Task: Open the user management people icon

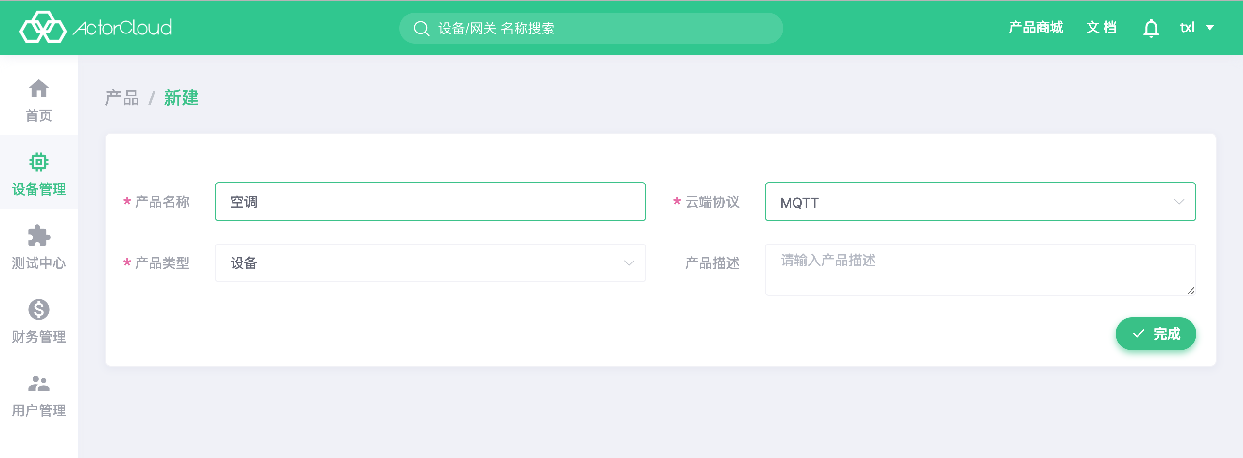Action: pyautogui.click(x=38, y=383)
